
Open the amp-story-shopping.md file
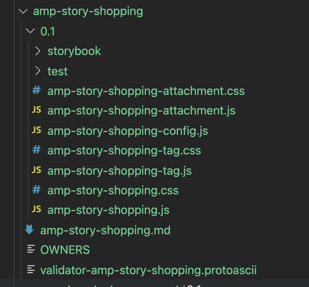(105, 230)
